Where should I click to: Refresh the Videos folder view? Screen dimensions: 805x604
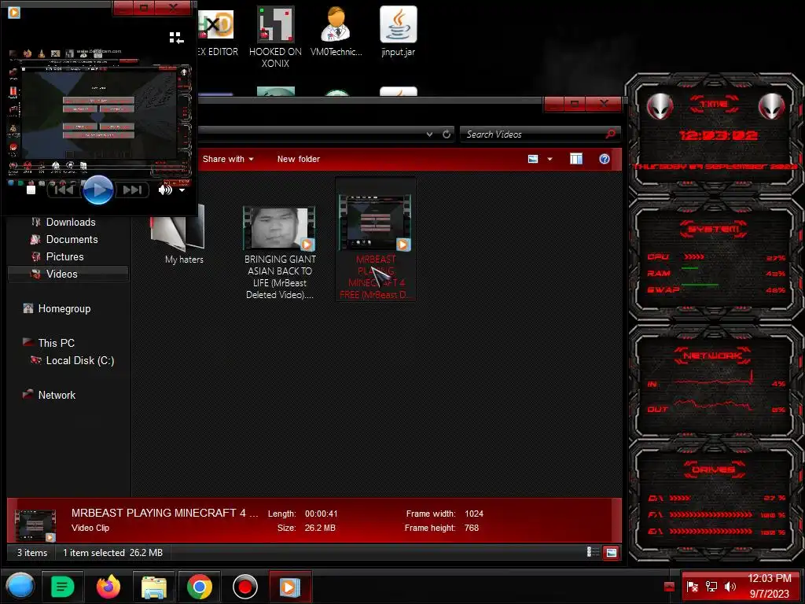[447, 134]
